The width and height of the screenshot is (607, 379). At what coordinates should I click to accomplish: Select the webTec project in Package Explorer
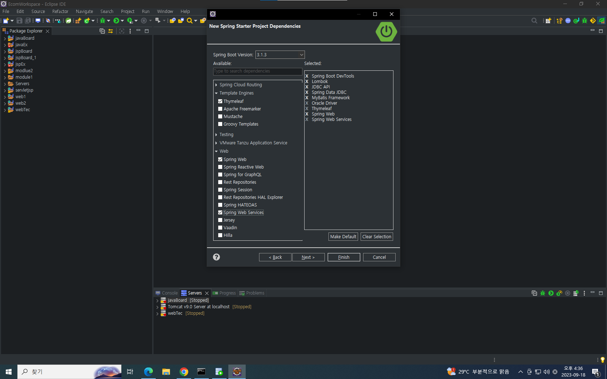pyautogui.click(x=22, y=110)
